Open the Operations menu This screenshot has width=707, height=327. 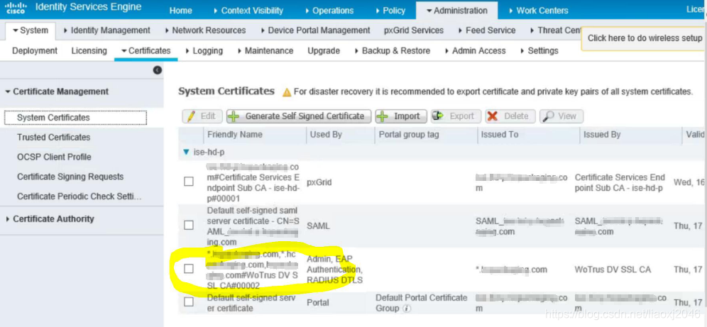(x=329, y=11)
